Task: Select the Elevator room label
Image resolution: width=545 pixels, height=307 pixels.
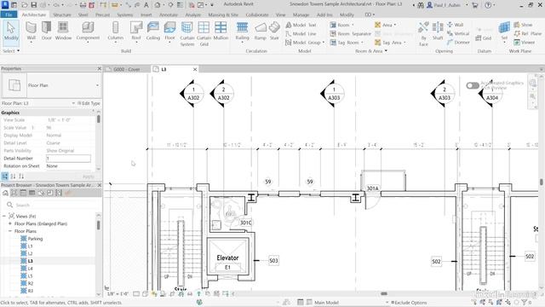Action: click(x=227, y=258)
